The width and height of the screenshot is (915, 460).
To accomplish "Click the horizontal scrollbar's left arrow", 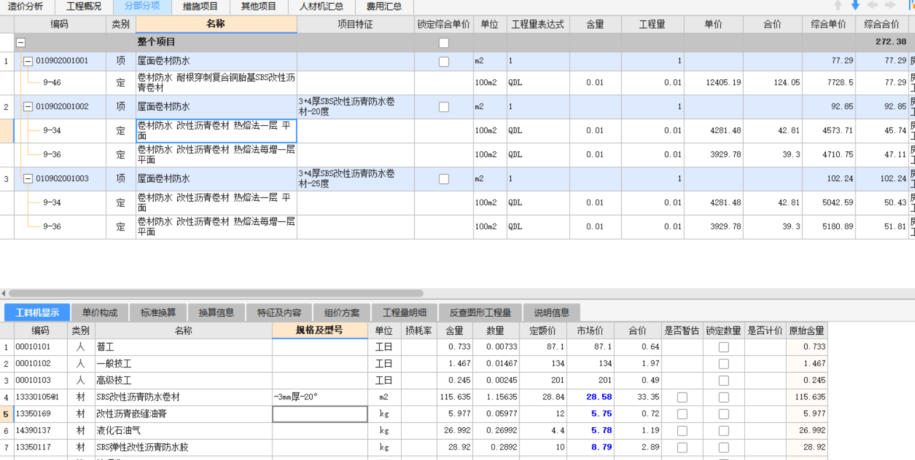I will [x=3, y=293].
